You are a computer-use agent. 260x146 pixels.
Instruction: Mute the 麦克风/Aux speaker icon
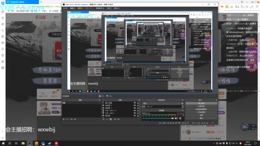176,118
